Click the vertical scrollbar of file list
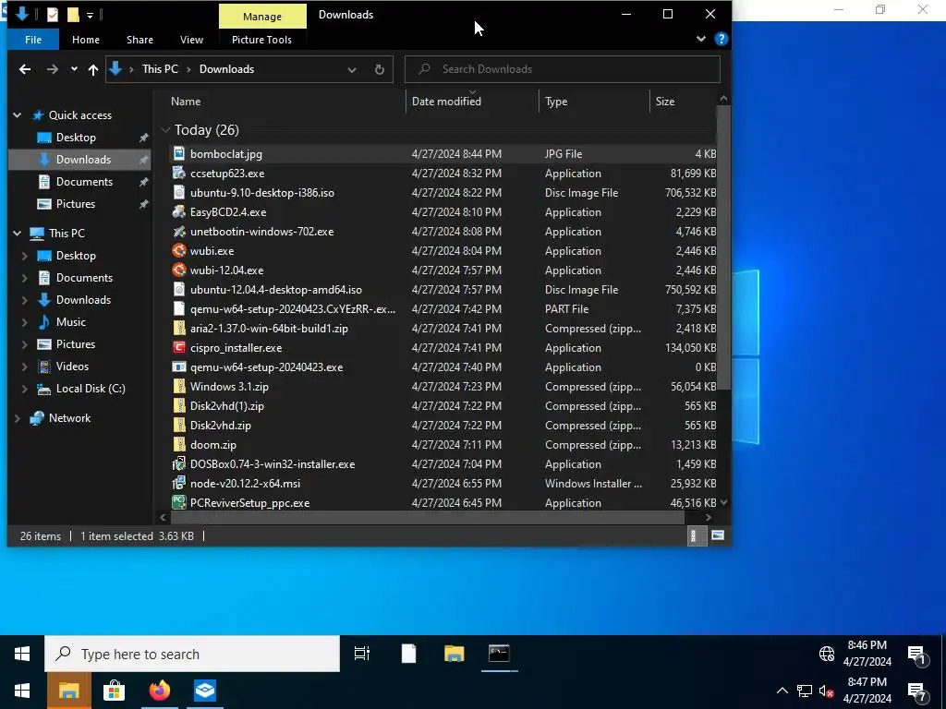This screenshot has width=946, height=709. coord(723,247)
